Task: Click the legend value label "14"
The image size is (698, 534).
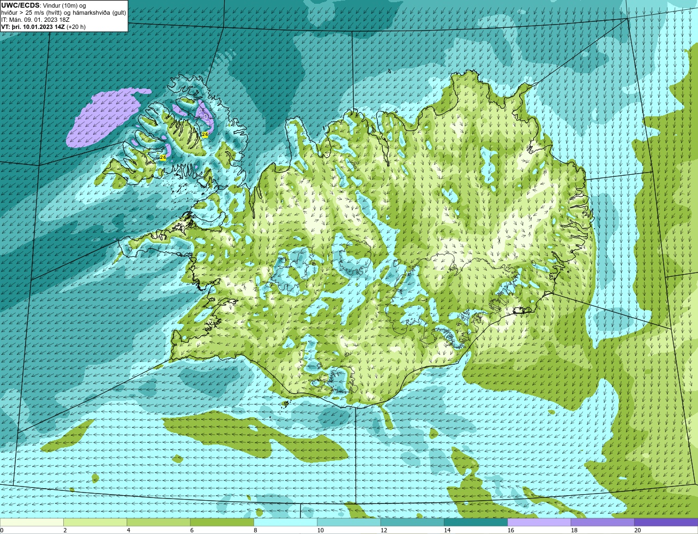Action: point(447,530)
